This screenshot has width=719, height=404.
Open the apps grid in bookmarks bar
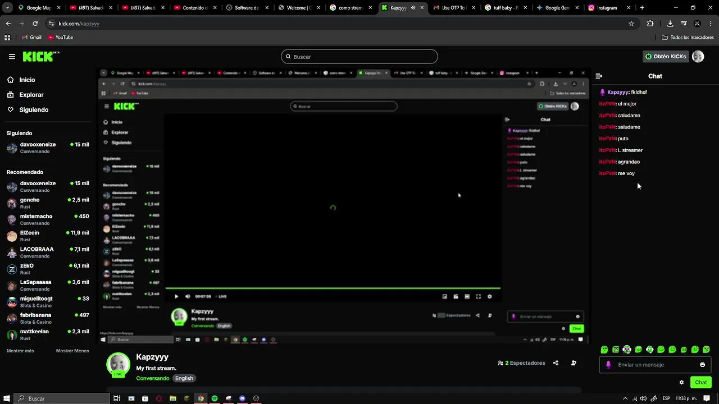tap(7, 38)
